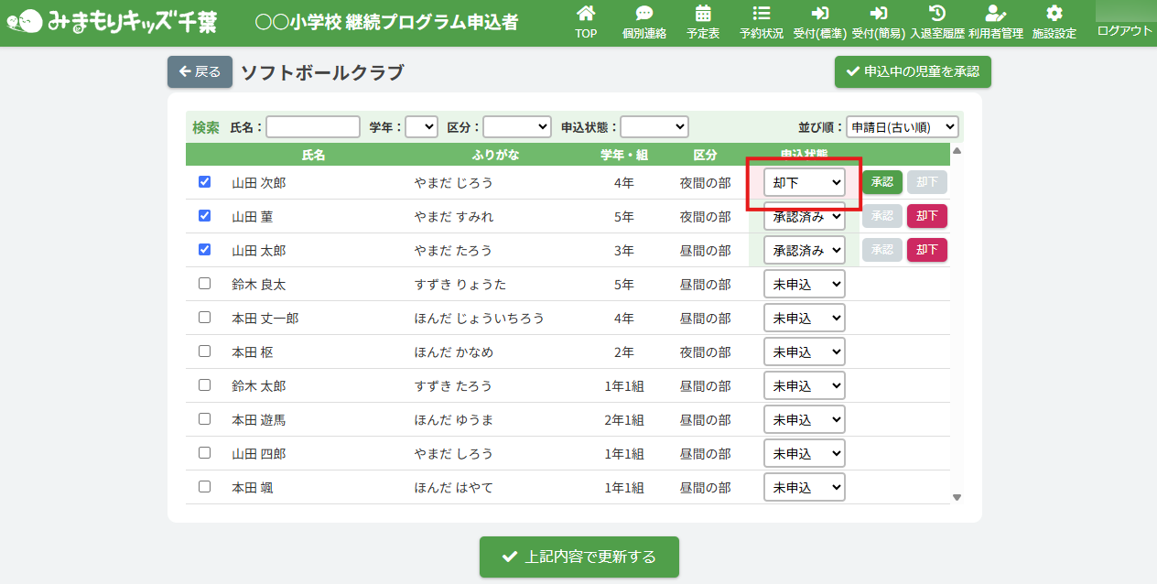Click the scrollbar down arrow of list
1157x584 pixels.
click(x=957, y=497)
